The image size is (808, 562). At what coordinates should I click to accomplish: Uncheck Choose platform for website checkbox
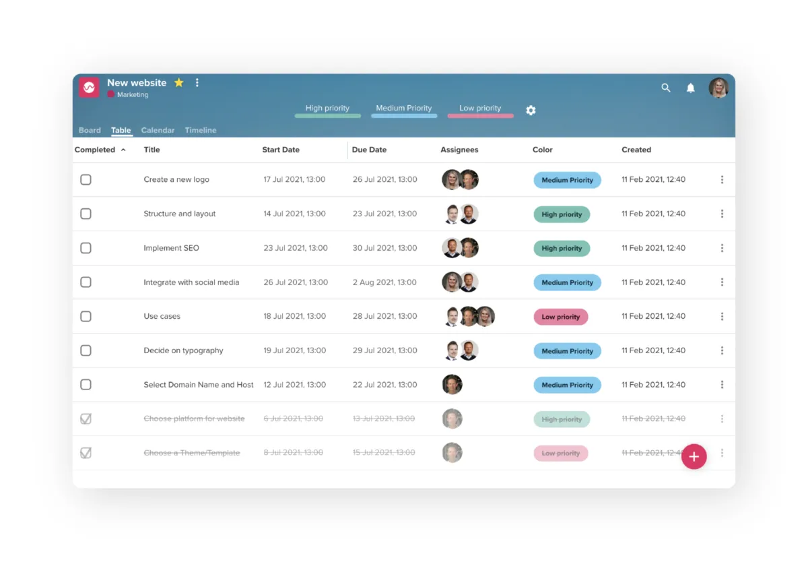[86, 418]
